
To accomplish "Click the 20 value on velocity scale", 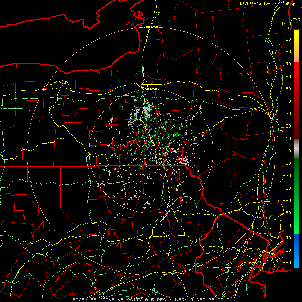I will [x=288, y=126].
